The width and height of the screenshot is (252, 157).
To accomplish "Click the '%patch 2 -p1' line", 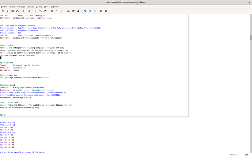I will point(7,127).
